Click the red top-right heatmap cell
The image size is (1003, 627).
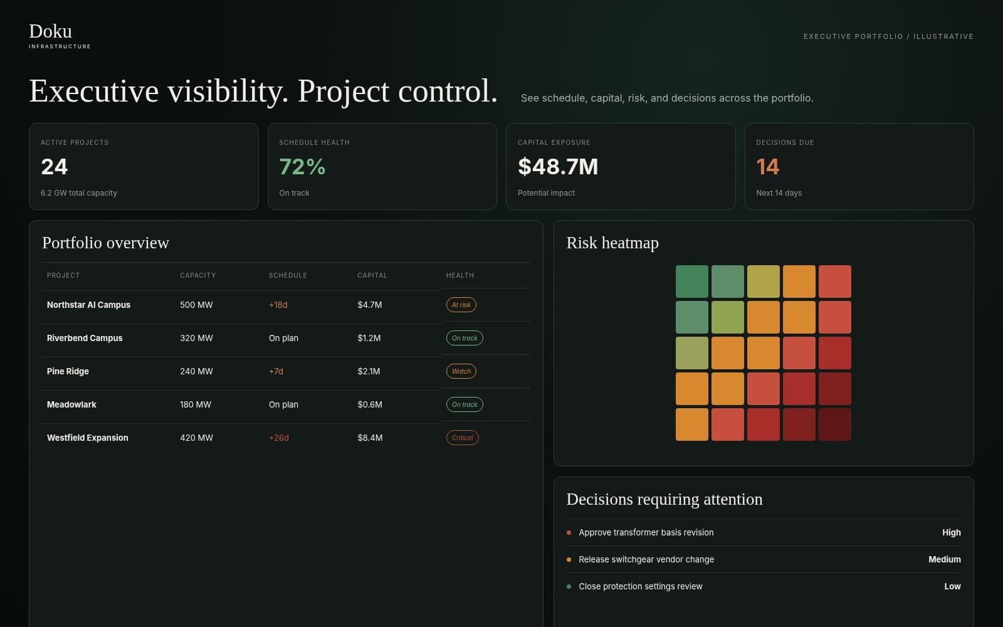coord(835,282)
